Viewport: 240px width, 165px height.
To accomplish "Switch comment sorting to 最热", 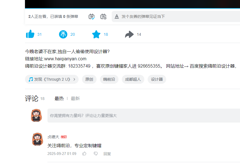I will click(59, 98).
